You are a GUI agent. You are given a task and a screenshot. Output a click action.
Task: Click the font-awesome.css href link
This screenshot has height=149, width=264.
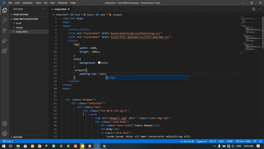(x=140, y=37)
